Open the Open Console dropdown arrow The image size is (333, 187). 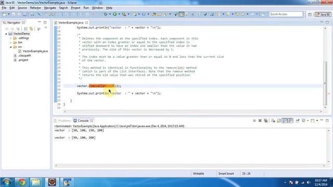(317, 121)
